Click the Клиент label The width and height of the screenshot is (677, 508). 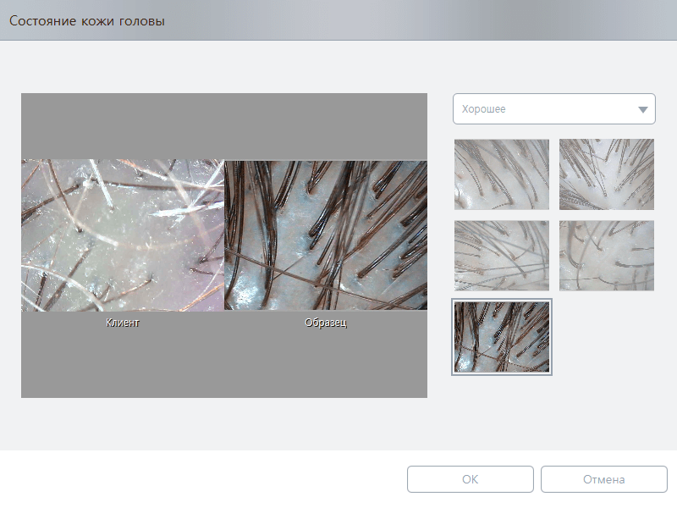123,323
